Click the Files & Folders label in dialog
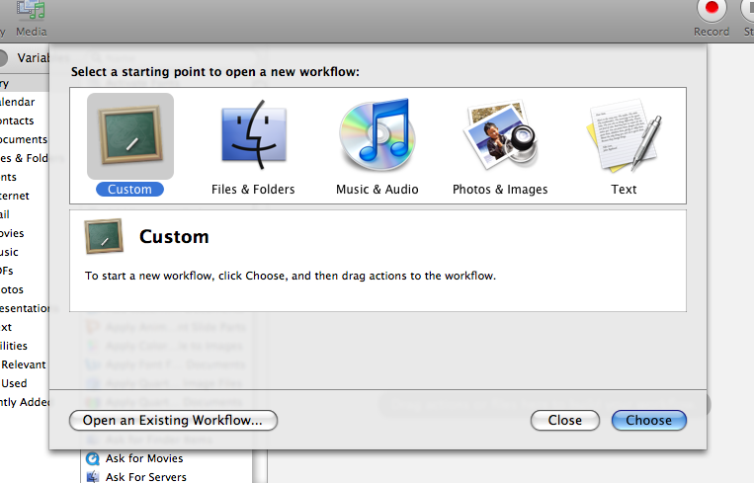Image resolution: width=754 pixels, height=483 pixels. click(253, 190)
